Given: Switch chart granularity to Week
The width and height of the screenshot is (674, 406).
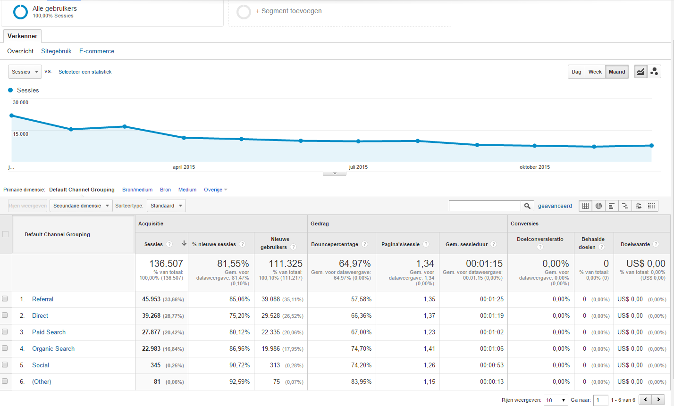Looking at the screenshot, I should (x=595, y=72).
